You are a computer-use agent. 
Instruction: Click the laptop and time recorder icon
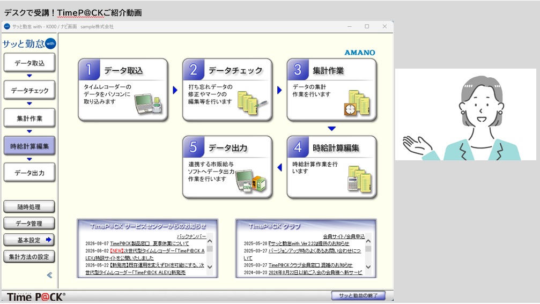click(x=149, y=104)
